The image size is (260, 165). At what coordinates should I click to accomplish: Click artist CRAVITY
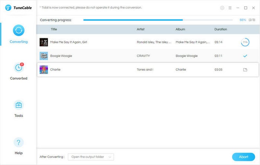(143, 56)
